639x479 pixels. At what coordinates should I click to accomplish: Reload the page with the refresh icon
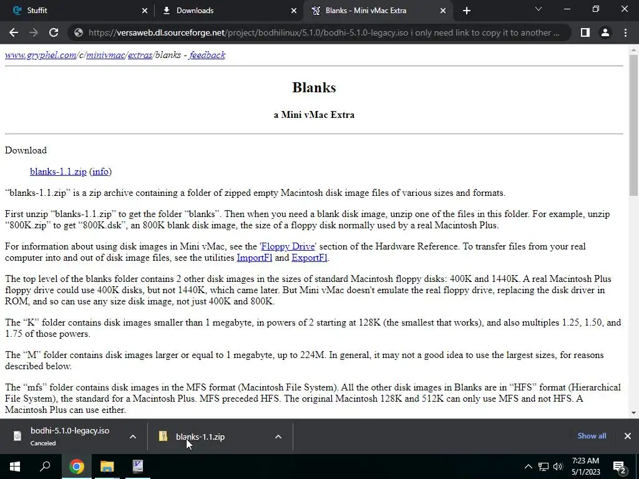[54, 32]
